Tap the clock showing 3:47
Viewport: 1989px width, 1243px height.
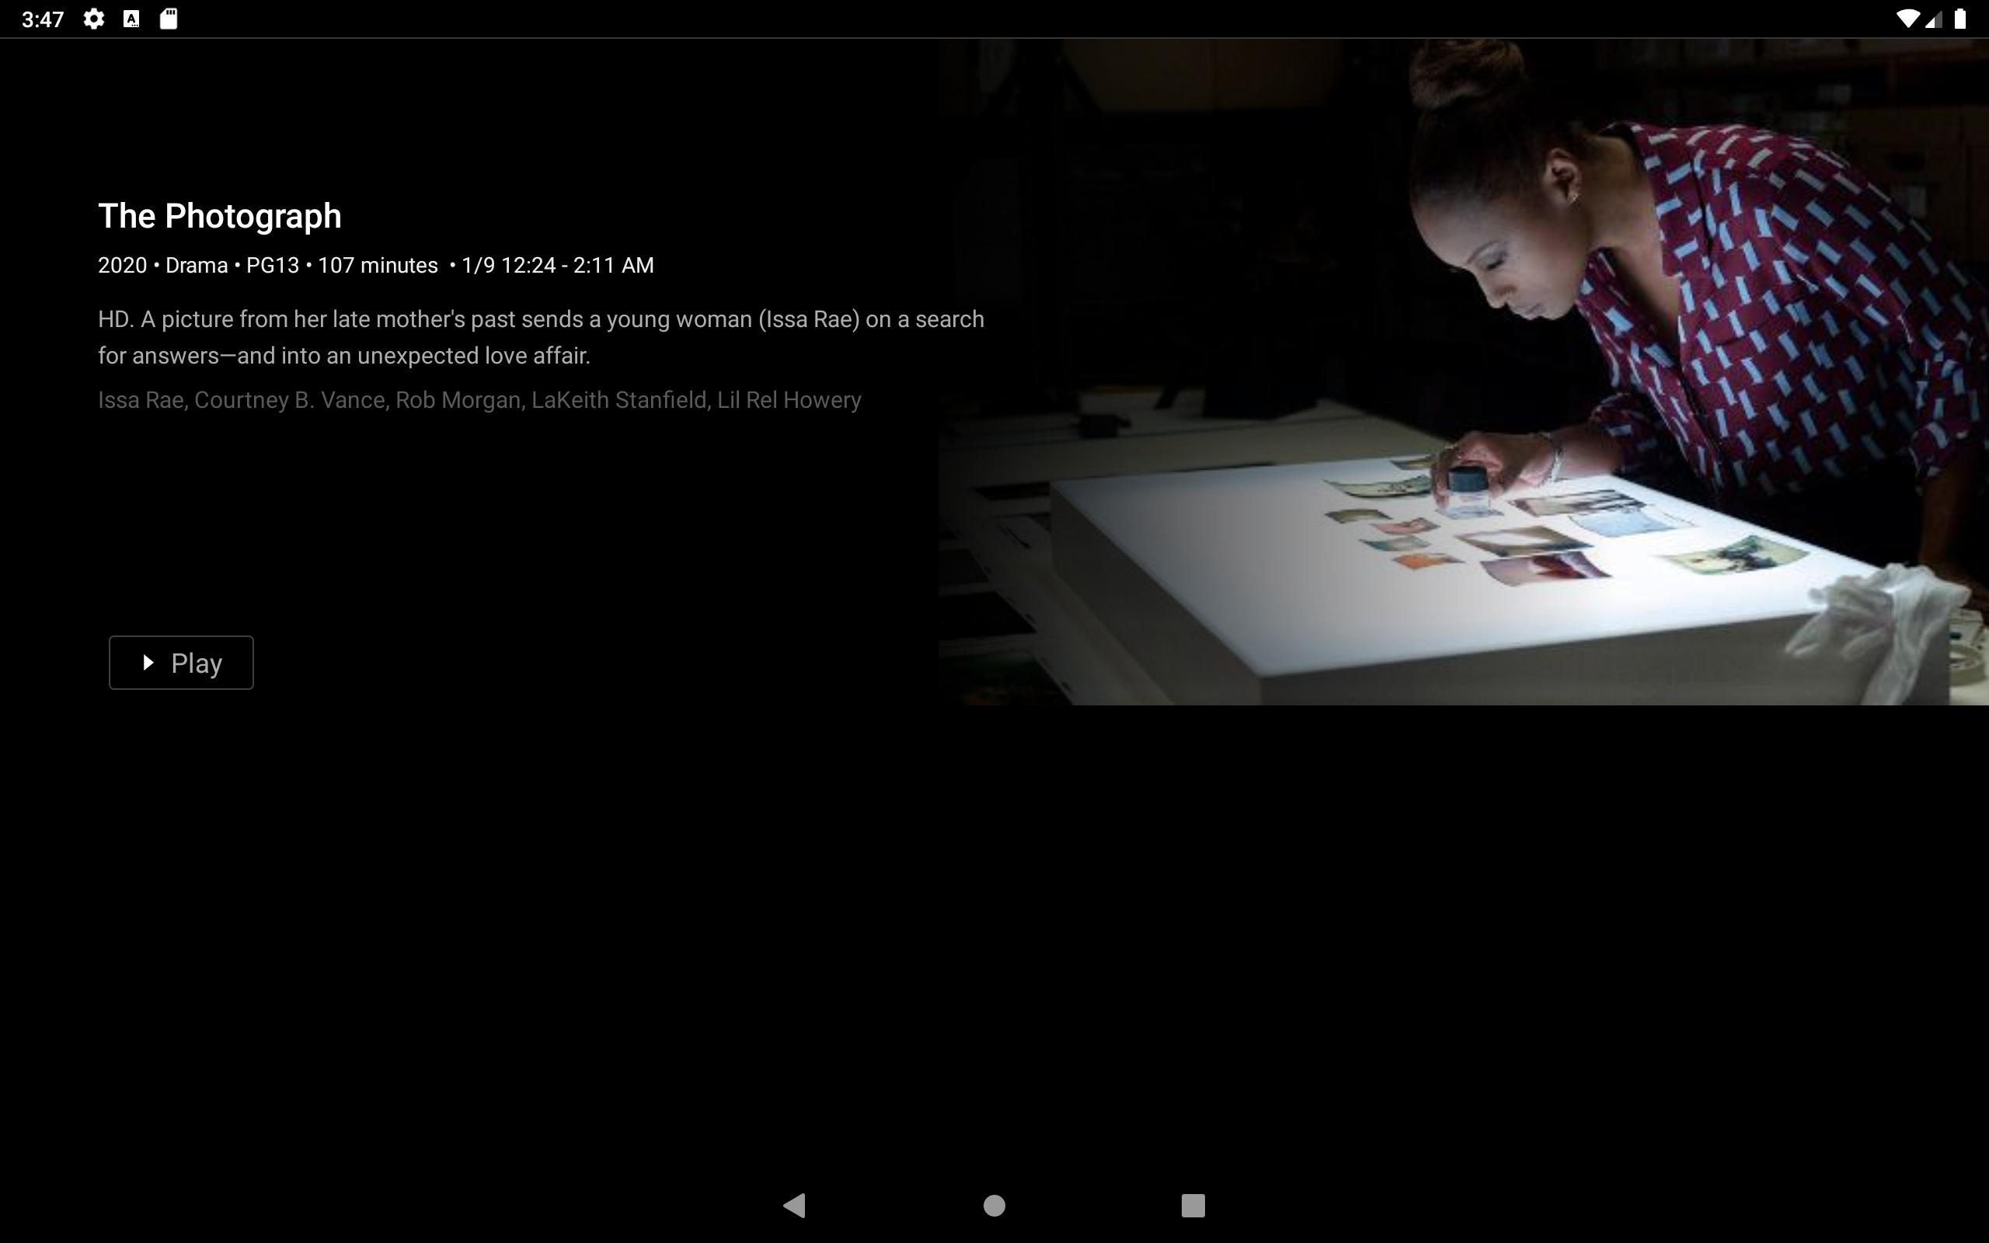click(x=43, y=19)
